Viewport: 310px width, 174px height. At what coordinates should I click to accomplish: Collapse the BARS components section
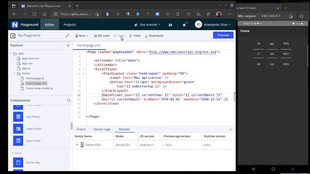point(13,153)
